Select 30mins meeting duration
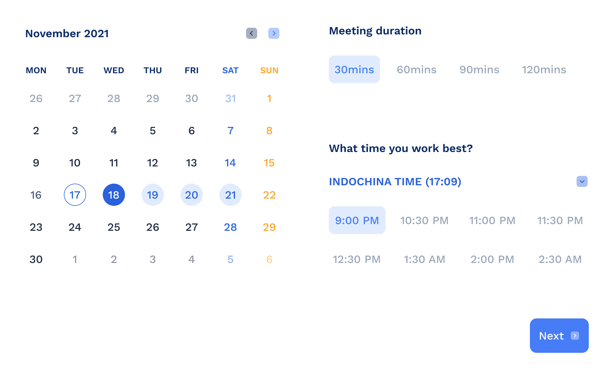 [x=354, y=69]
